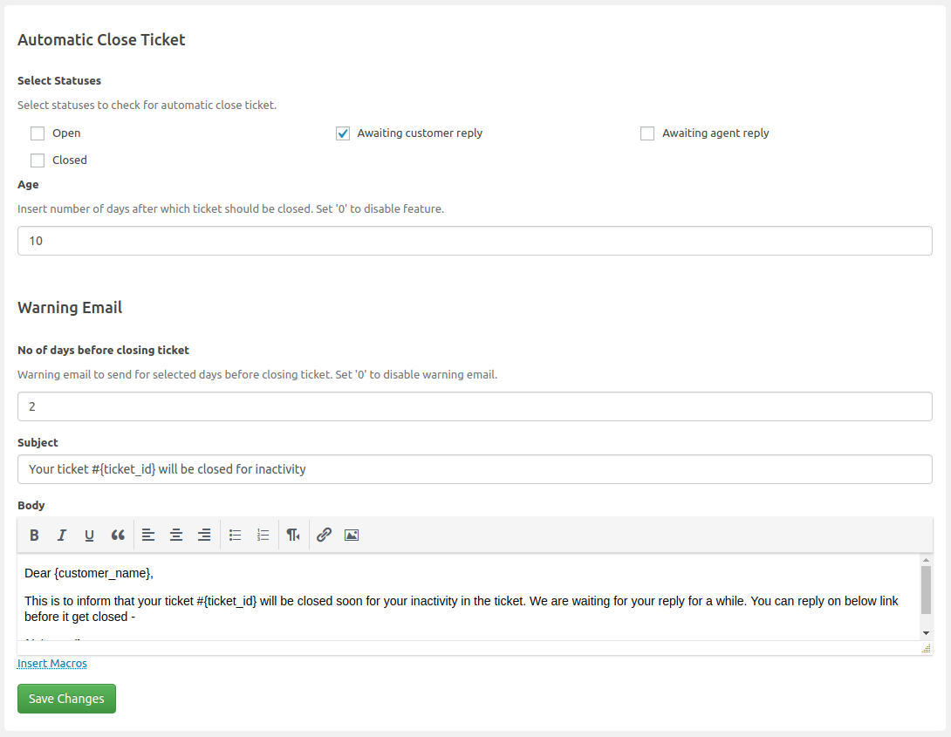Uncheck Awaiting customer reply
The width and height of the screenshot is (951, 737).
point(342,133)
